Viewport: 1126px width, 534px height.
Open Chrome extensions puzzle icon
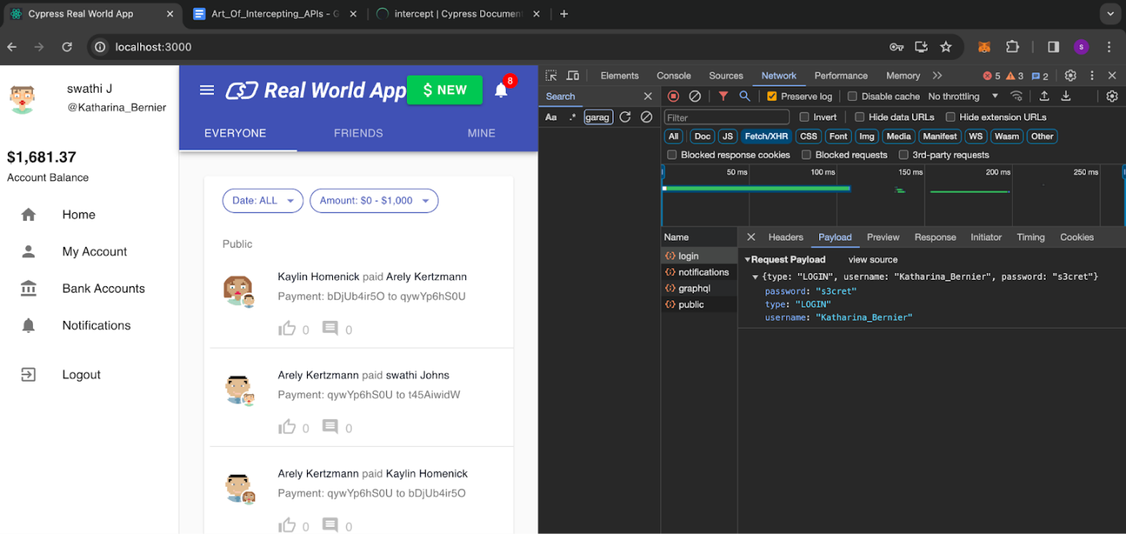click(1013, 47)
